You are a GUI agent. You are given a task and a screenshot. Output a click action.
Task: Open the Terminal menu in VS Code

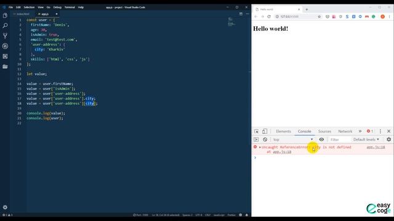tap(70, 7)
